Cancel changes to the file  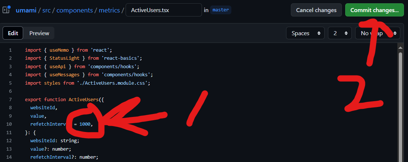(316, 10)
